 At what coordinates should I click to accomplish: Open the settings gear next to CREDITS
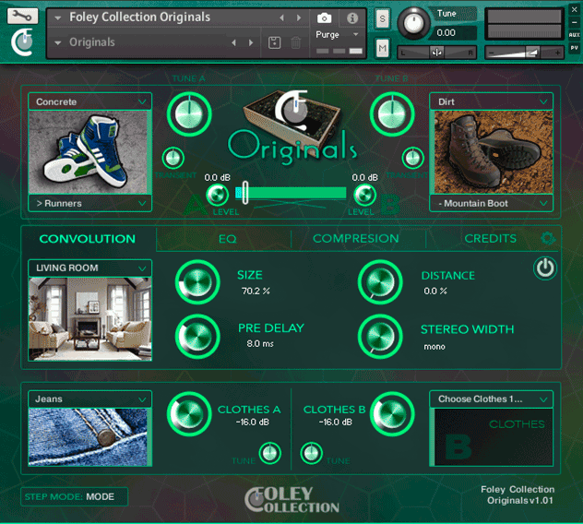548,238
